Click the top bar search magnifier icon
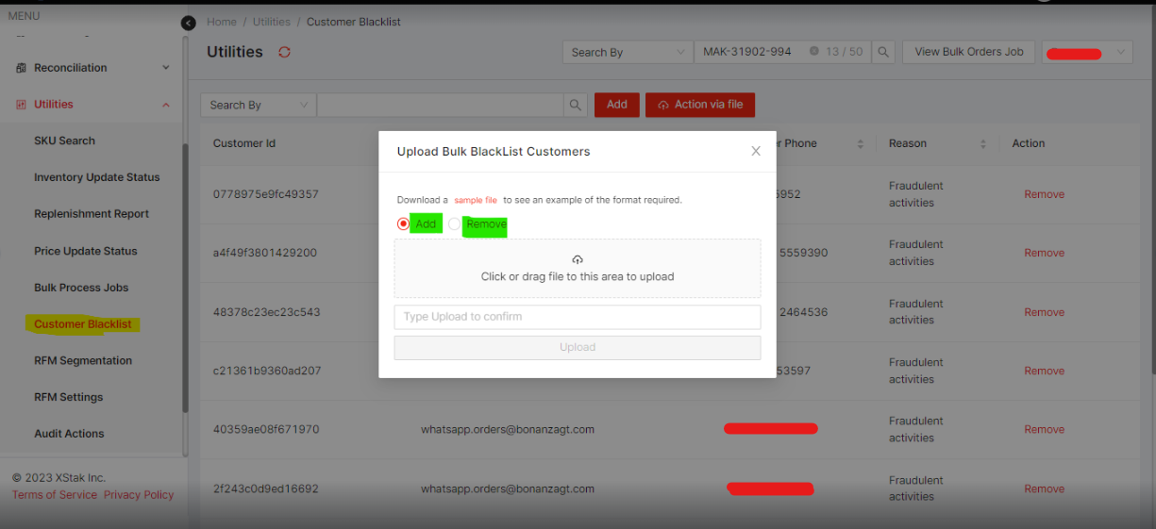The height and width of the screenshot is (529, 1156). (x=883, y=53)
